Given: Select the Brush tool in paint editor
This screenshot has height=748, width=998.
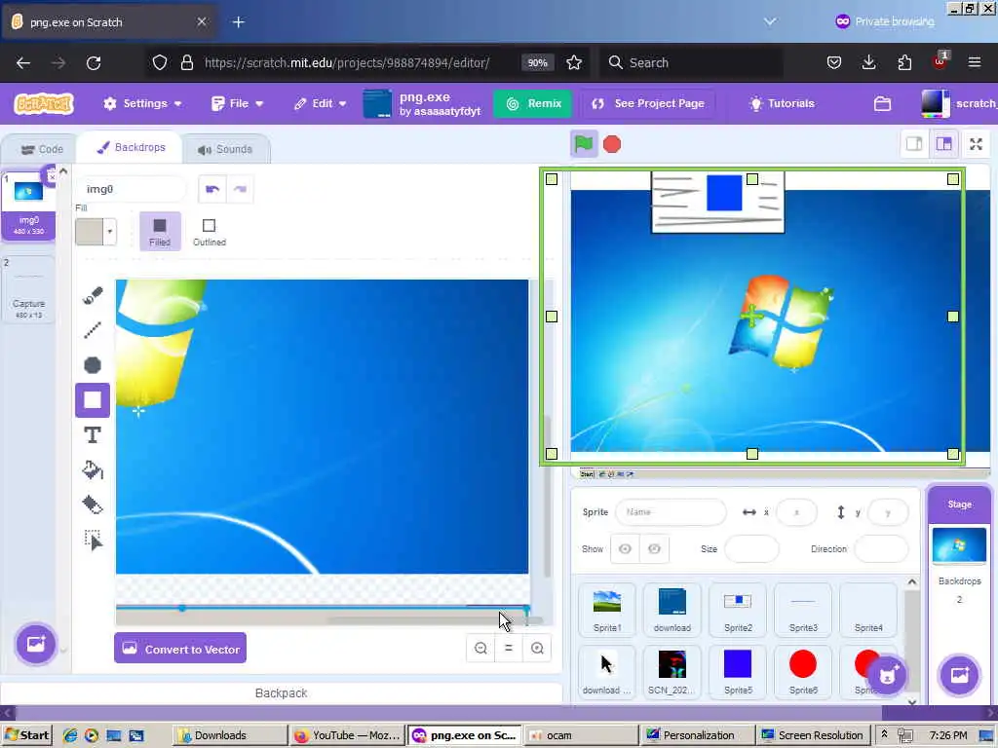Looking at the screenshot, I should pyautogui.click(x=93, y=296).
